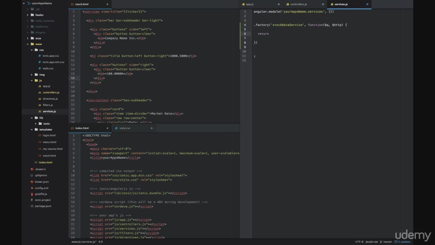Click the 6:9 cursor position indicator

click(101, 242)
